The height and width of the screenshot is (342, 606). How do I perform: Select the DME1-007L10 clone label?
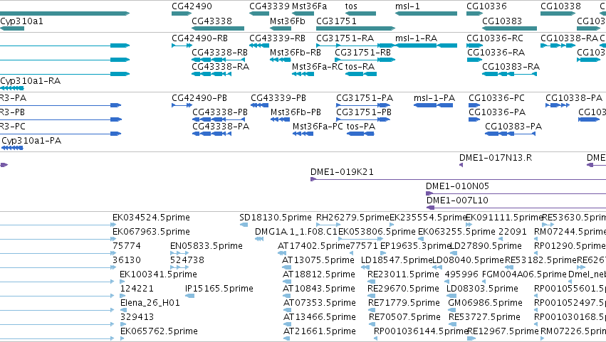coord(457,201)
